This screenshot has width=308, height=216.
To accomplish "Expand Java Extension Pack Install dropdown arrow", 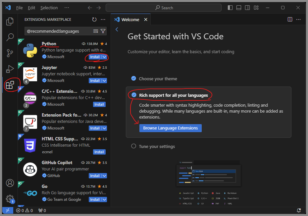I will click(105, 128).
